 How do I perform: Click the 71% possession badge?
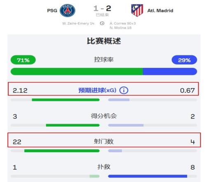(23, 60)
